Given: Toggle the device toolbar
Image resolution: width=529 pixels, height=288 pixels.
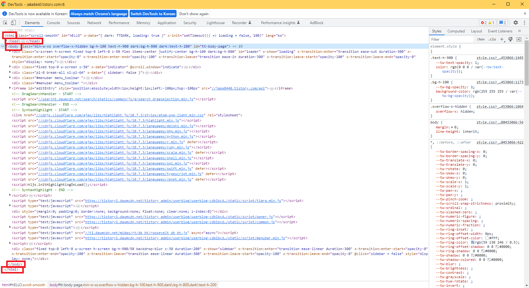Looking at the screenshot, I should coord(13,23).
